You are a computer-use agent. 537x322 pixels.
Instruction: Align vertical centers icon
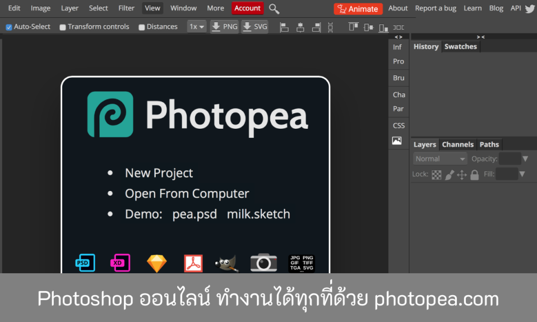coord(368,27)
